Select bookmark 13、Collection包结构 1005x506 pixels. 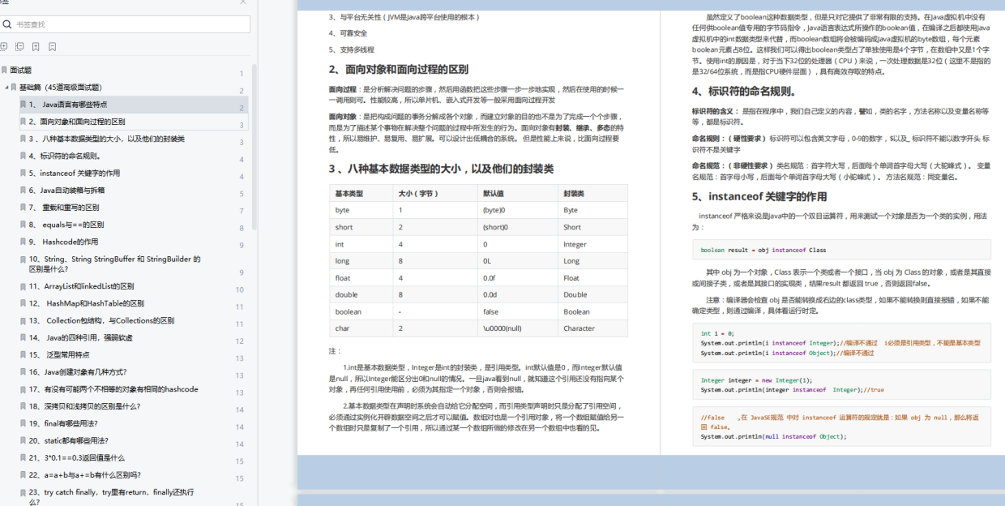tap(102, 320)
